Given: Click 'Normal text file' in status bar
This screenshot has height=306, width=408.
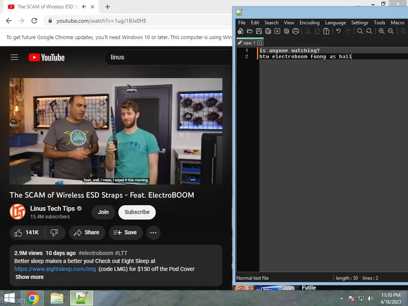Looking at the screenshot, I should (x=252, y=278).
